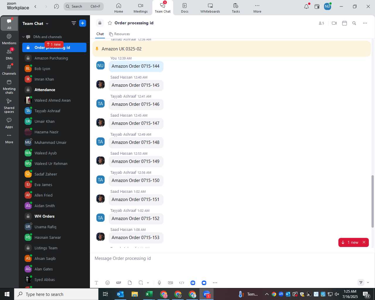375x300 pixels.
Task: Dismiss the 1 new message banner
Action: [364, 242]
